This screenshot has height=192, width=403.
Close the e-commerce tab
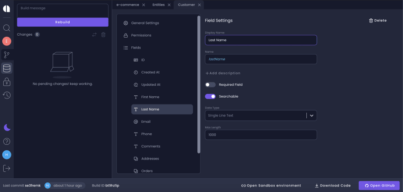(x=144, y=5)
